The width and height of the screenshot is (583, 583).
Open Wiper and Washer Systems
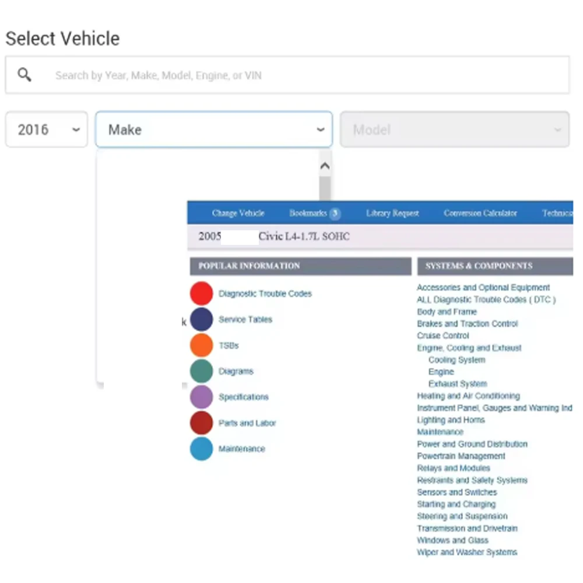[466, 552]
